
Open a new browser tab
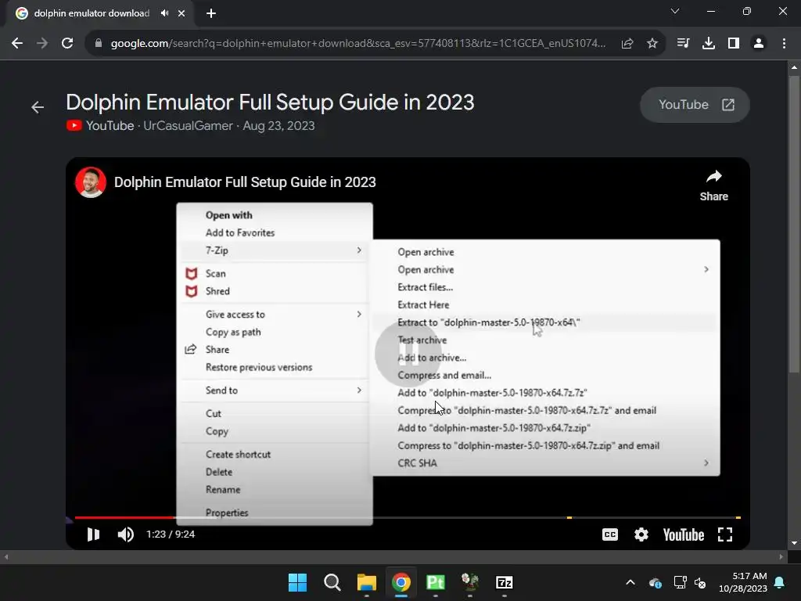211,13
